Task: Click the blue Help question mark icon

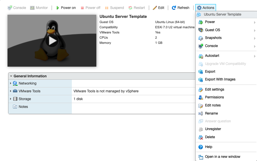Action: (201, 147)
